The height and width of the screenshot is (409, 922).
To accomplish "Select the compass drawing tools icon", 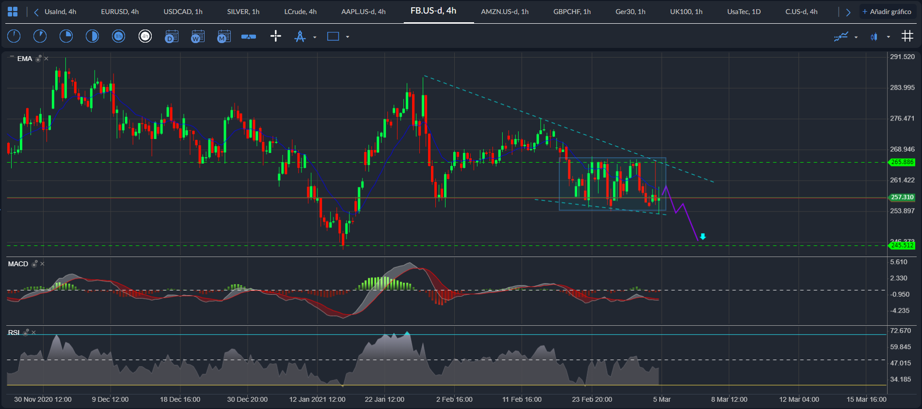I will [x=300, y=36].
